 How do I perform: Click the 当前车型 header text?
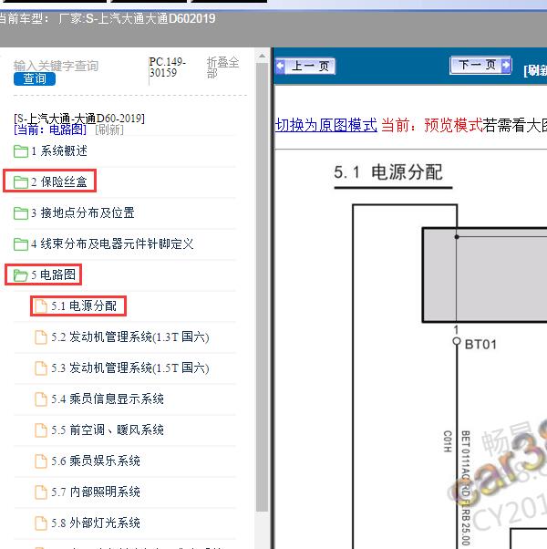[x=107, y=18]
